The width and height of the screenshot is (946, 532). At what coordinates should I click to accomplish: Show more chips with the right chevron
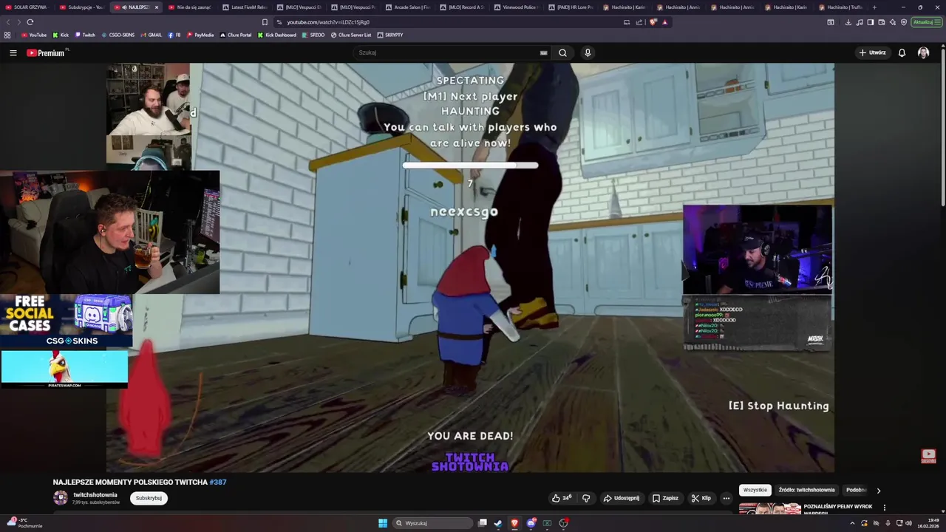coord(878,490)
